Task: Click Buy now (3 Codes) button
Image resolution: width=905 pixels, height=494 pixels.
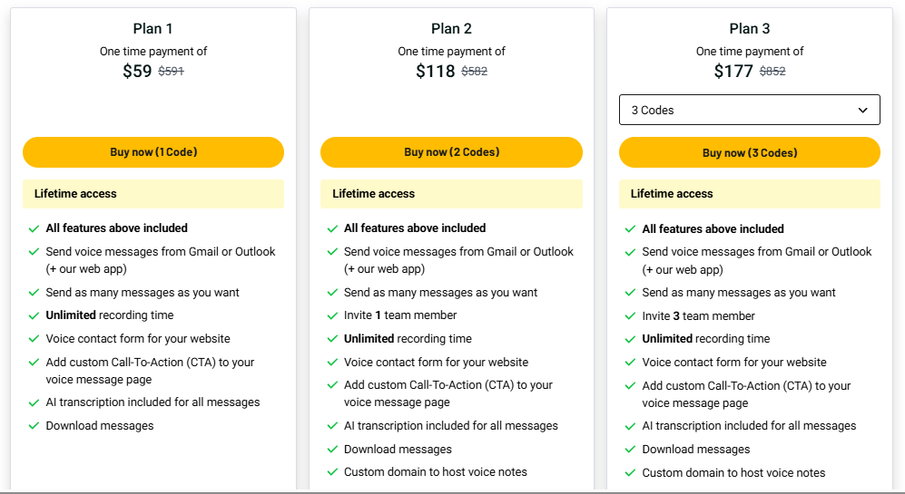Action: tap(749, 153)
